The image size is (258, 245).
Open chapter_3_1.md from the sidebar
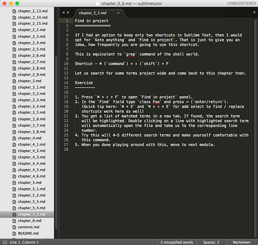[31, 87]
